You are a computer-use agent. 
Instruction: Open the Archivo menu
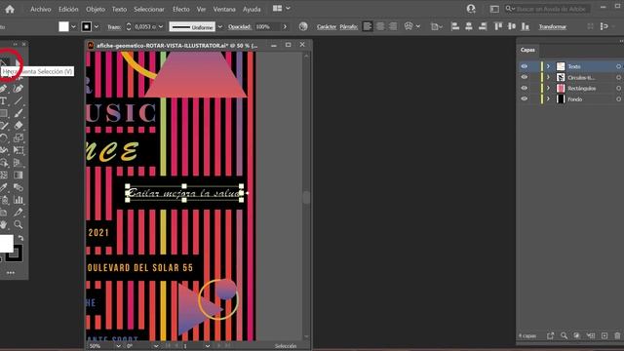click(41, 9)
